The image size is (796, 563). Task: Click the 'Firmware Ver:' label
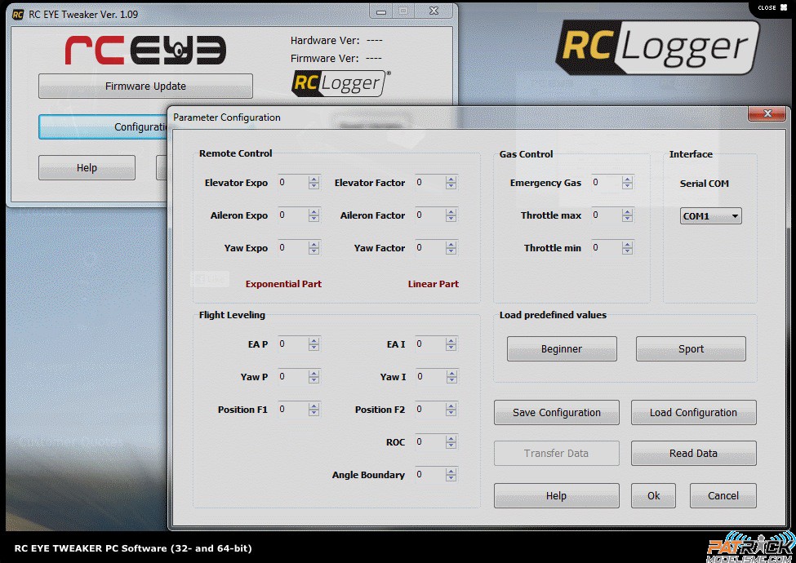[324, 58]
